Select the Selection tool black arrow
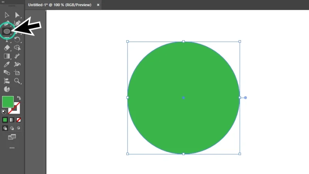 (7, 15)
